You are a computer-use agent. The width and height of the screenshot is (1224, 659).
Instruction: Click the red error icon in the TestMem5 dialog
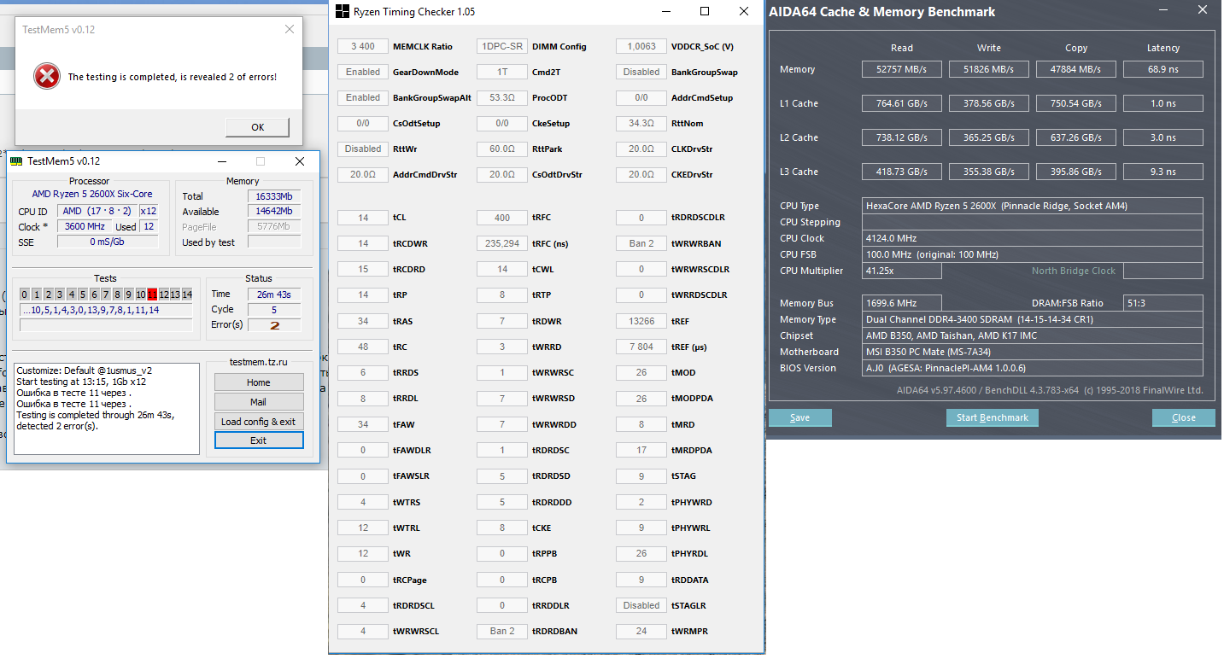[47, 77]
